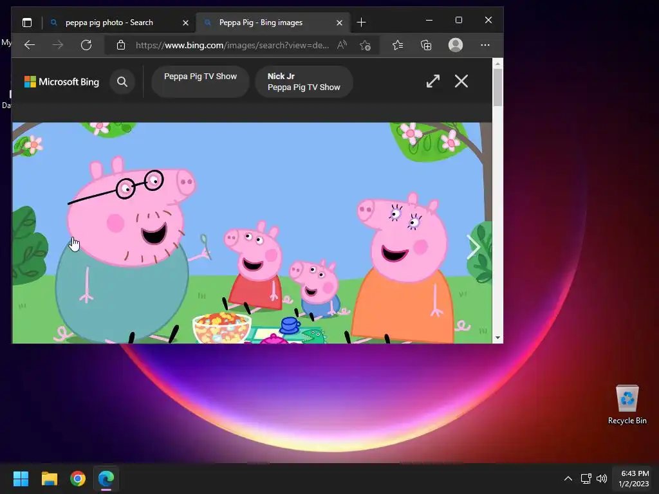
Task: Open the Bing search magnifier icon
Action: click(122, 82)
